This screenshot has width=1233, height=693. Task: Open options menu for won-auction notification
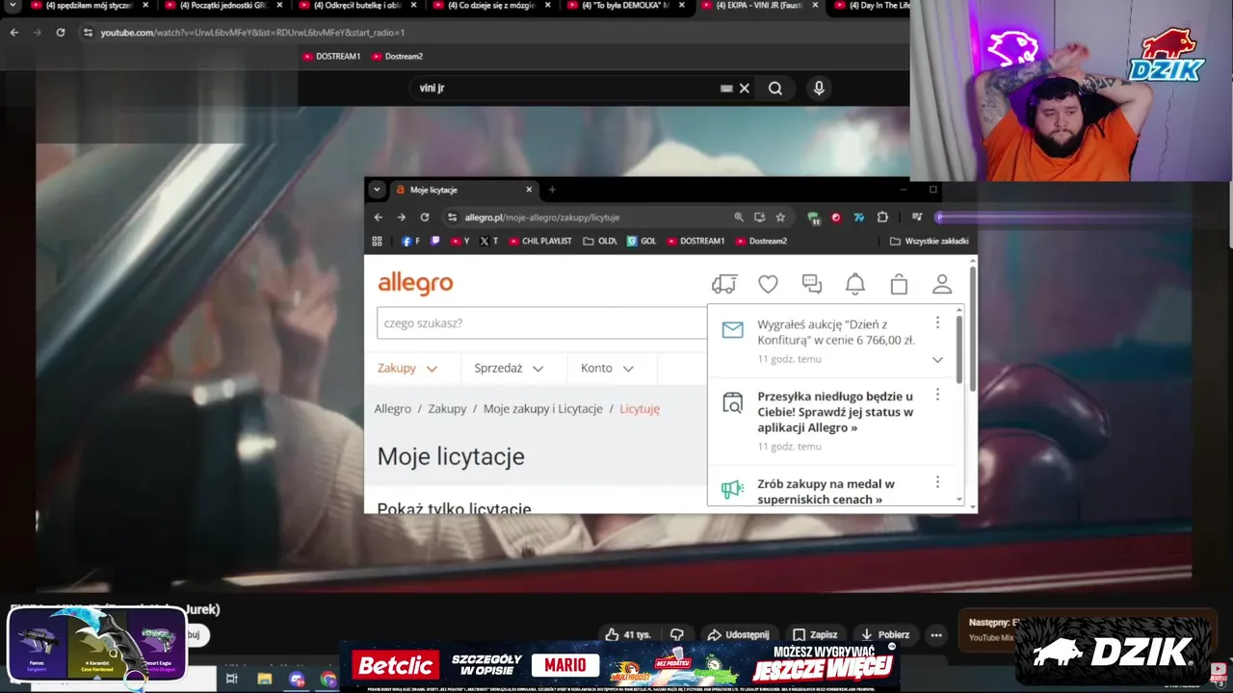point(937,323)
